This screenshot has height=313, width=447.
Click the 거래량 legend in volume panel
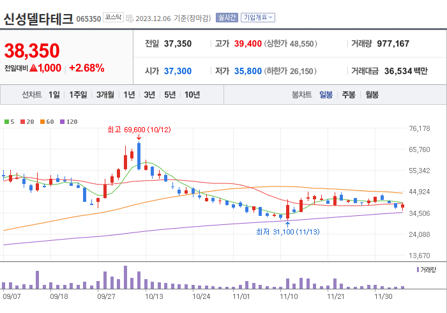click(426, 270)
